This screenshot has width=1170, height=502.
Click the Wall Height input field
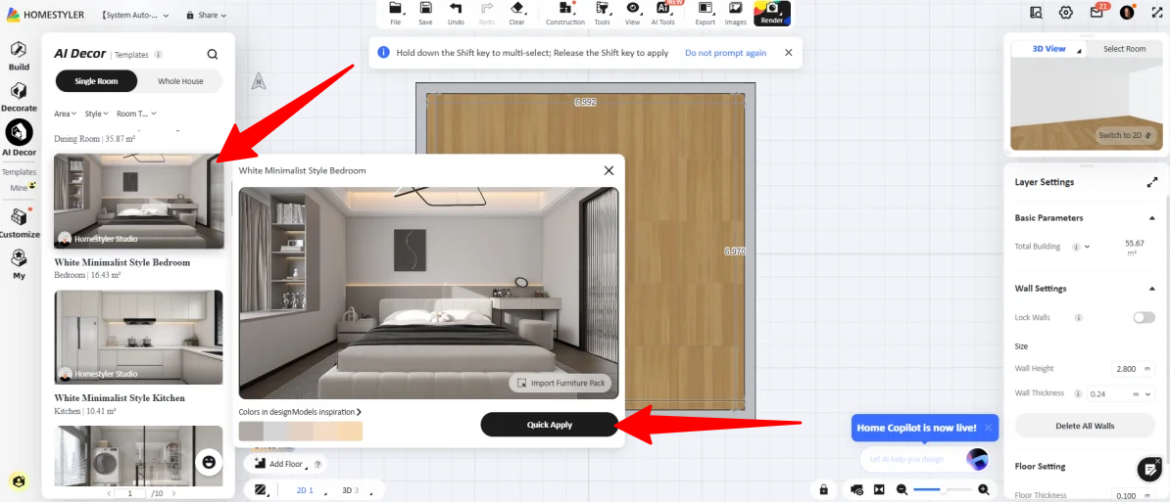pyautogui.click(x=1132, y=369)
